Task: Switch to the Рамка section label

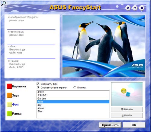Action: [17, 114]
